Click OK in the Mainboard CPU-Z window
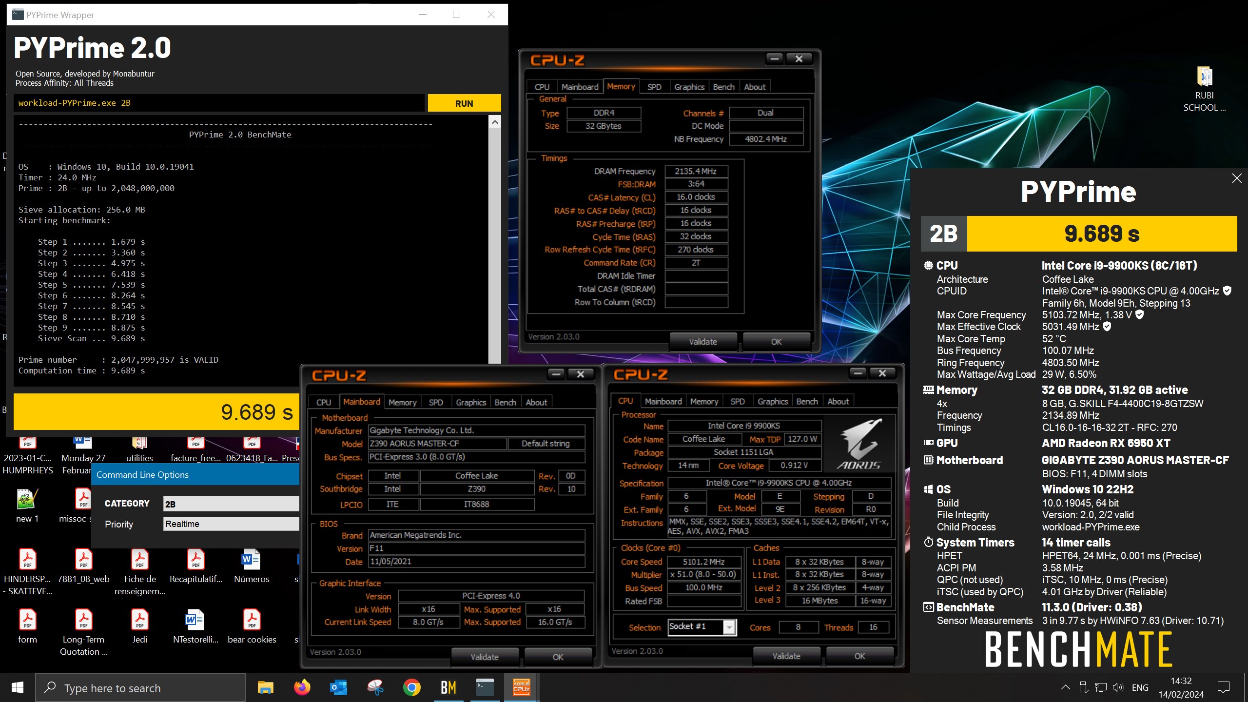The height and width of the screenshot is (702, 1248). (x=558, y=657)
